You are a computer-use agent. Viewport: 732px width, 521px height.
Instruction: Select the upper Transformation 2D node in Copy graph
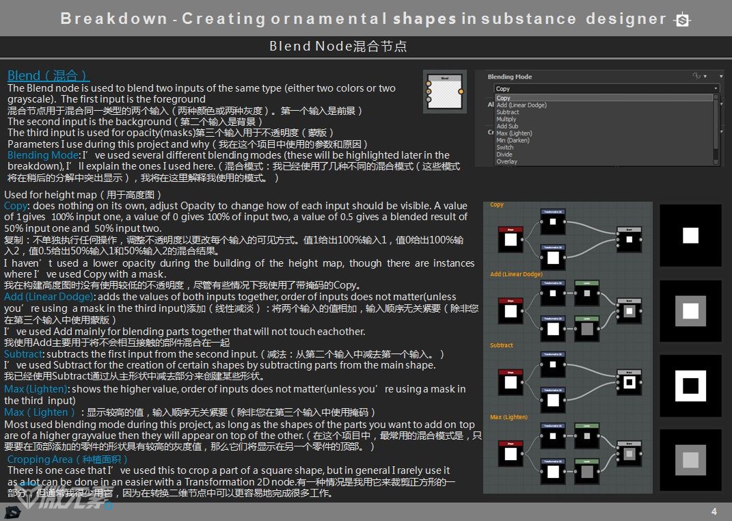553,222
